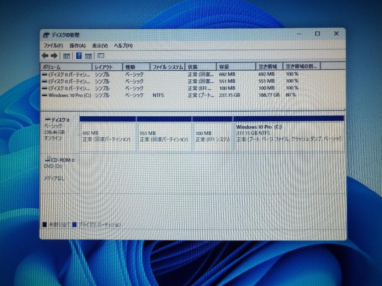This screenshot has width=382, height=286.
Task: Sort volumes by the 容量 column header
Action: pyautogui.click(x=236, y=66)
